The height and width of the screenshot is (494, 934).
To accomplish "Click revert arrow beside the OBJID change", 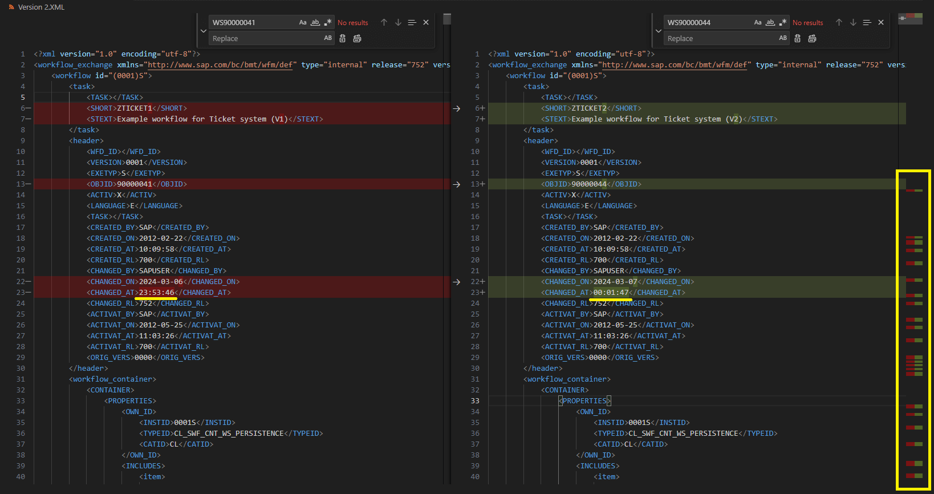I will 456,184.
